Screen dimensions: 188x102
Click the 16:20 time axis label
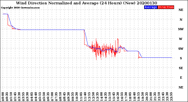point(118,97)
